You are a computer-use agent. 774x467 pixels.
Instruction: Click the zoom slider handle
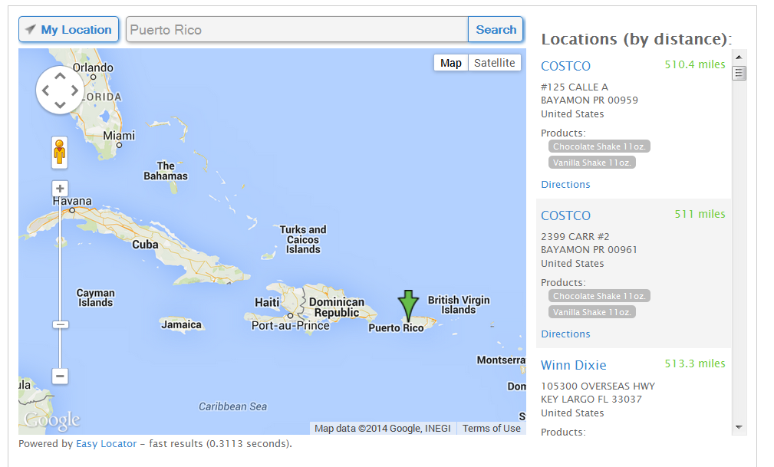61,325
